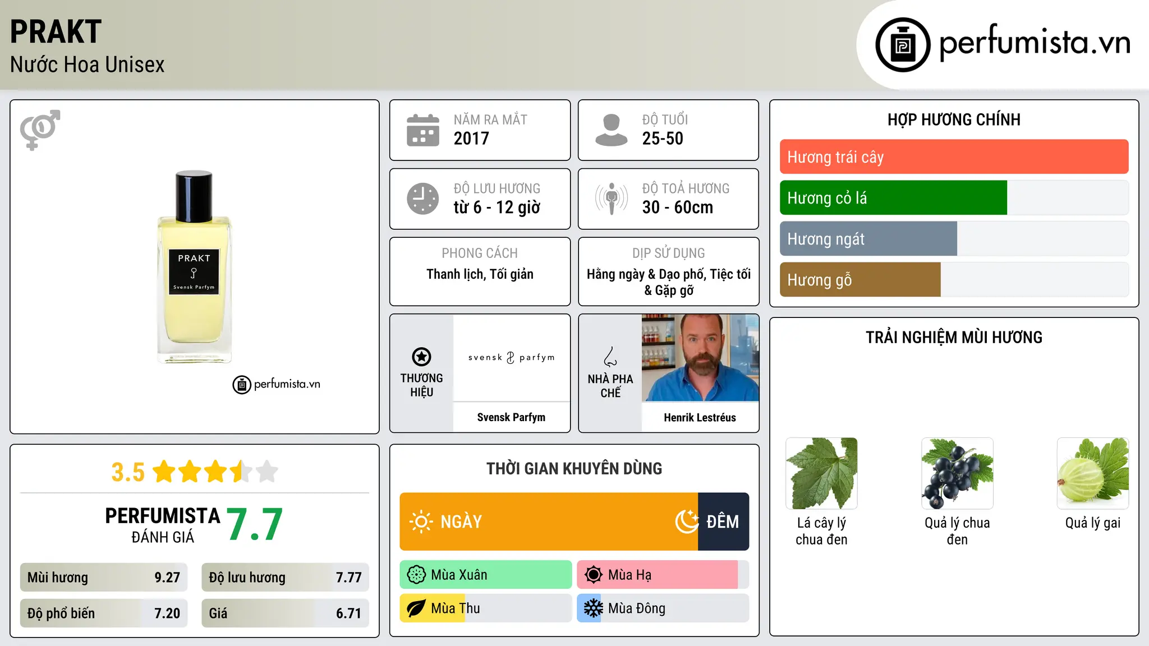Click the clock icon beside Độ lưu hương

pyautogui.click(x=423, y=199)
